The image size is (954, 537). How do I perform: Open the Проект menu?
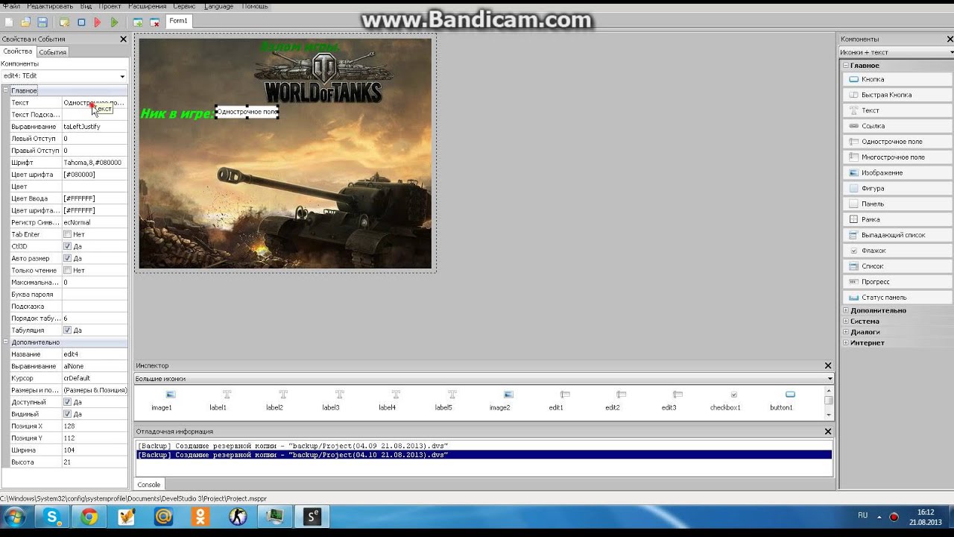pyautogui.click(x=110, y=6)
